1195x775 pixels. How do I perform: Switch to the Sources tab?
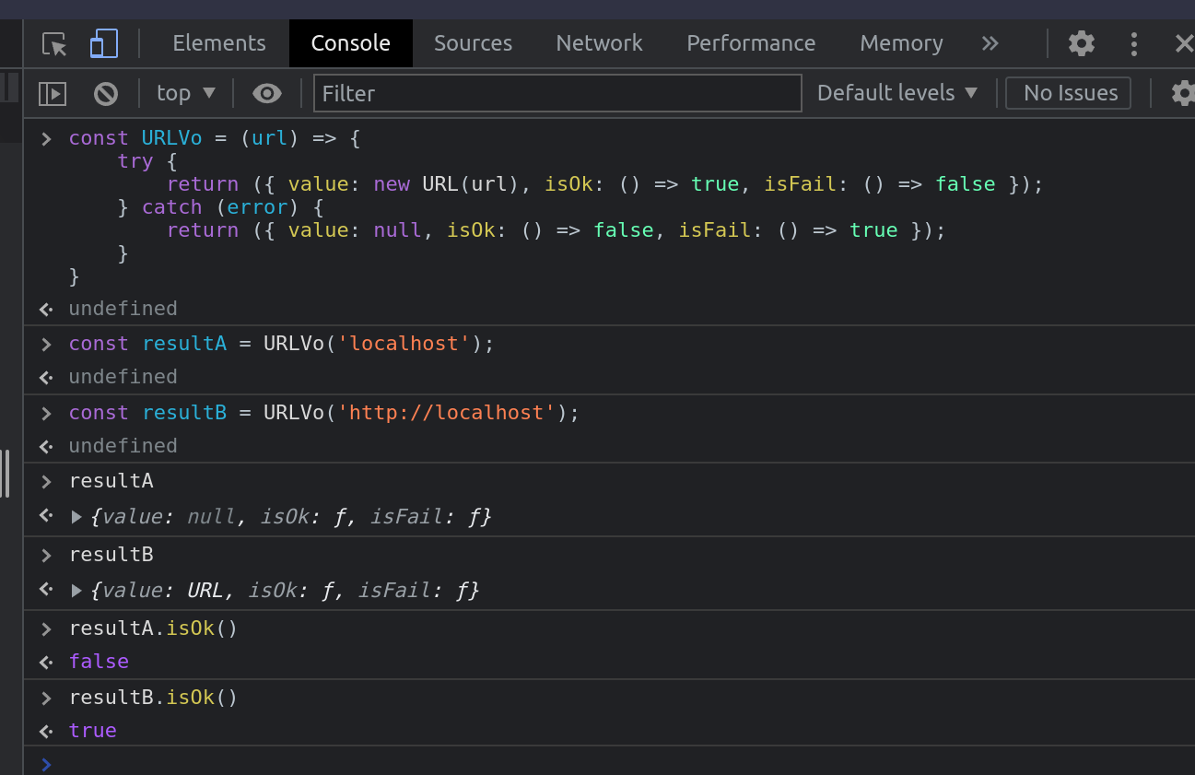point(473,42)
